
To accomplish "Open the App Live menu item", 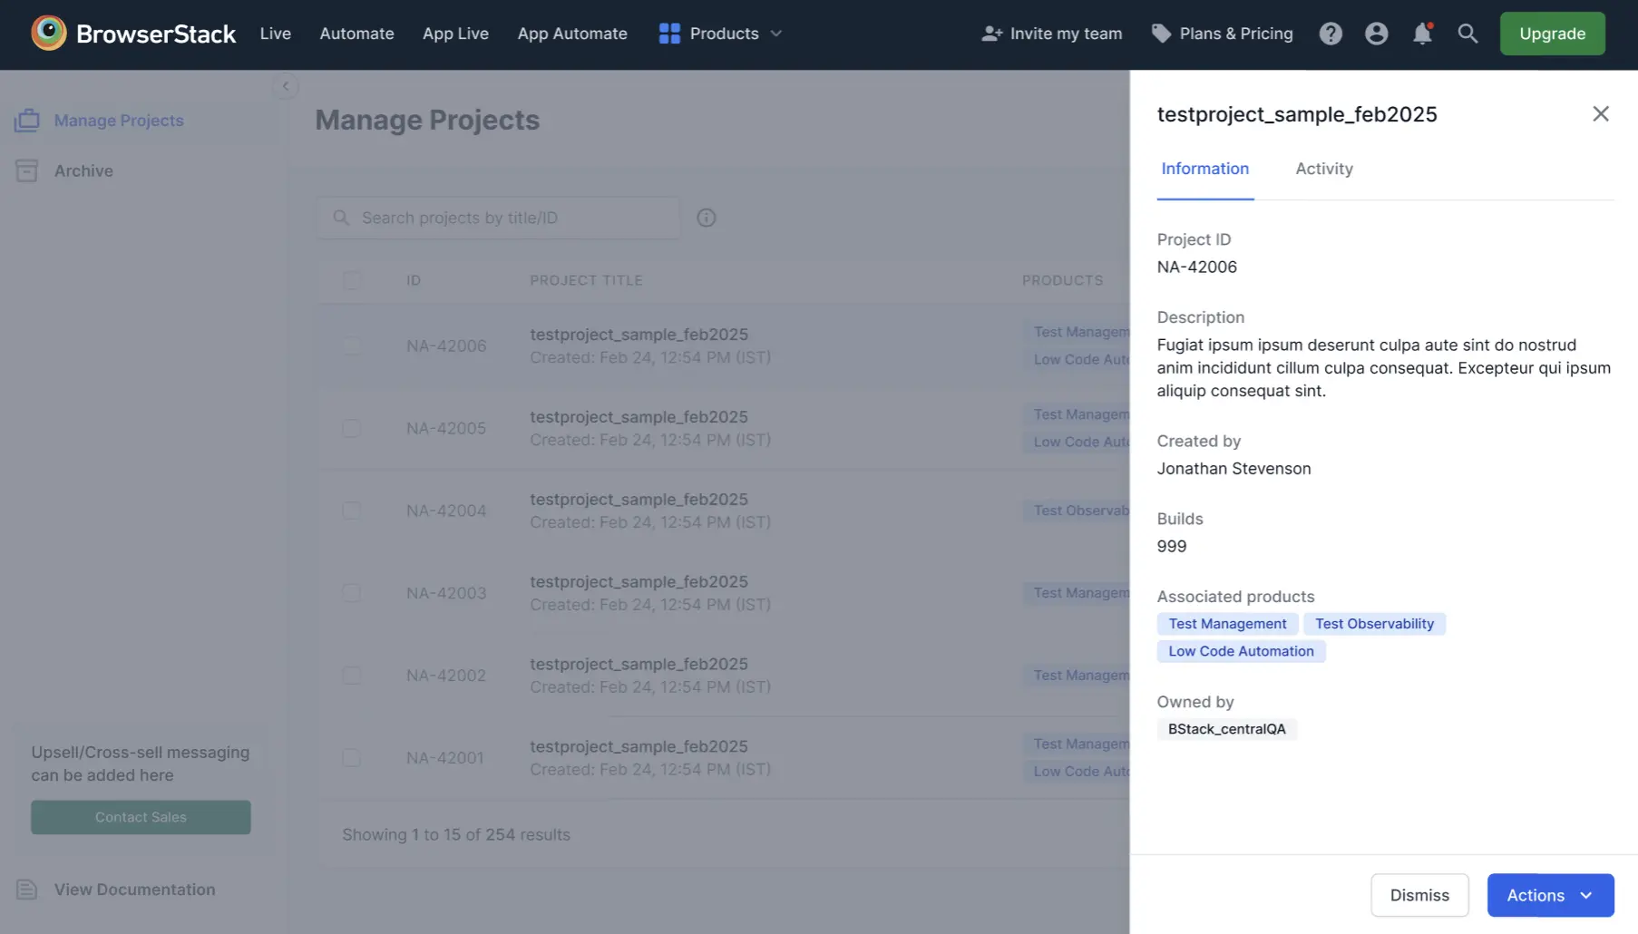I will pos(455,34).
